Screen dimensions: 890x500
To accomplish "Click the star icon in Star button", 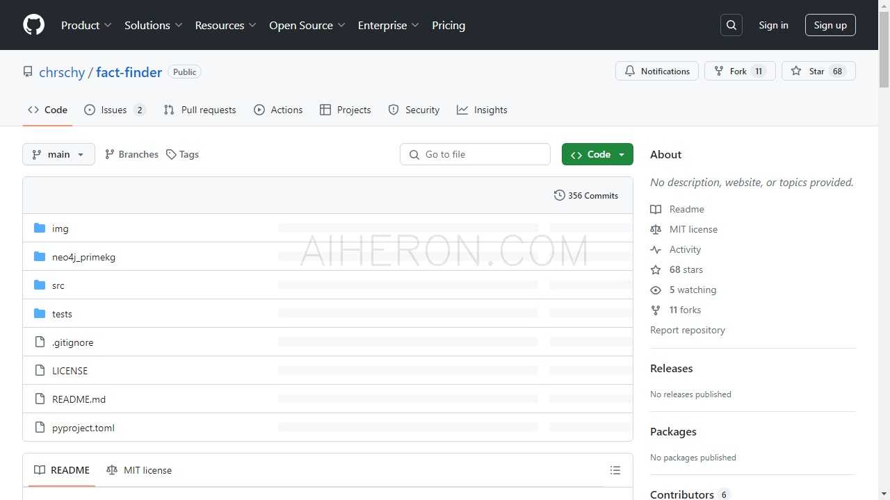I will coord(796,71).
